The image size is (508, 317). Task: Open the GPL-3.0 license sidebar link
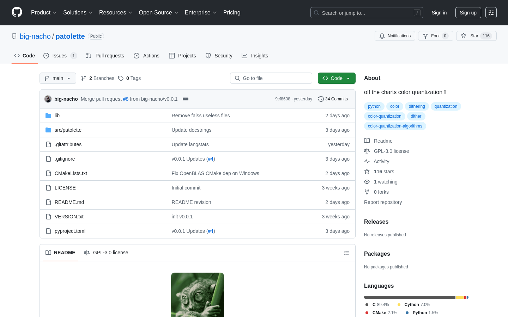click(x=391, y=151)
